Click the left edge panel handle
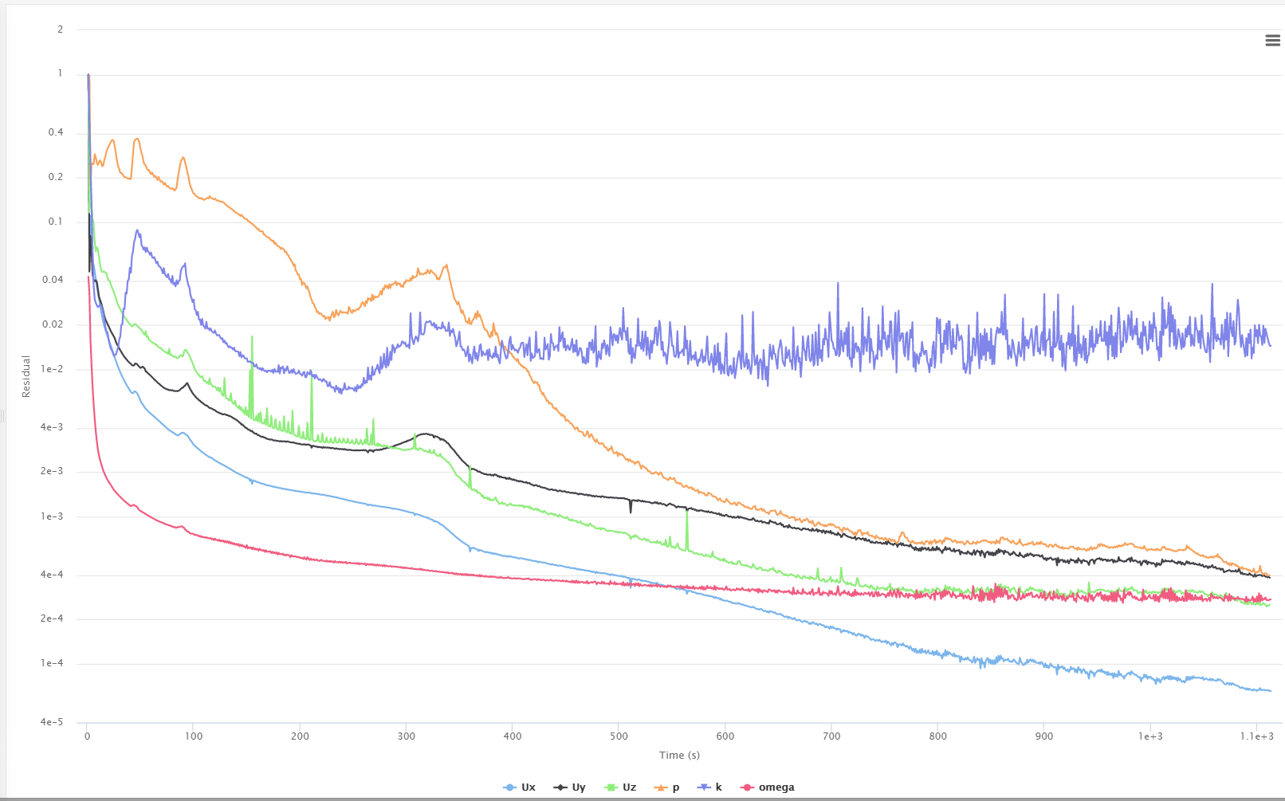The height and width of the screenshot is (801, 1285). point(2,414)
